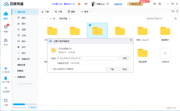Open the 工作空间 workspace icon

[6, 68]
